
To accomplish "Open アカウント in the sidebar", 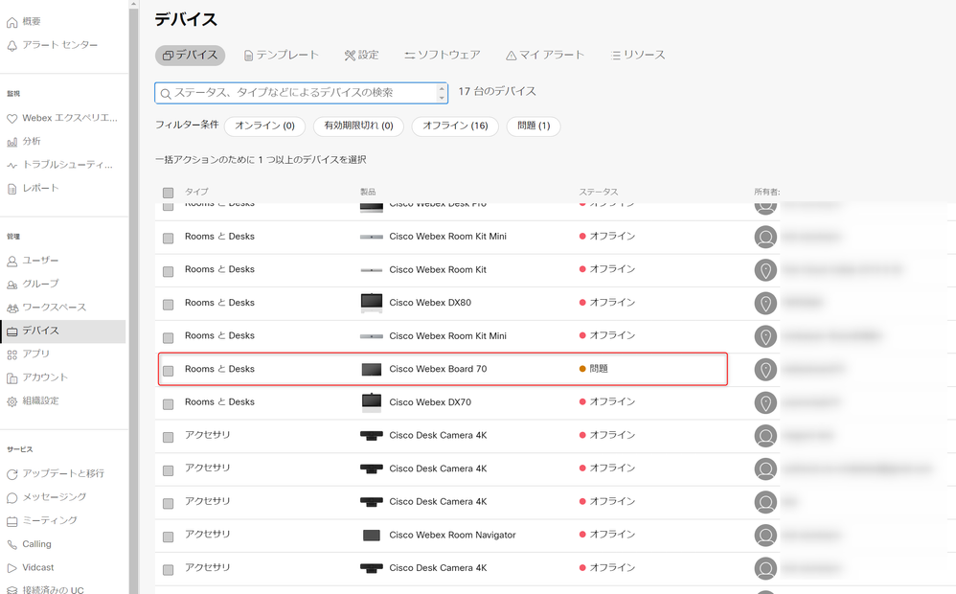I will 37,377.
